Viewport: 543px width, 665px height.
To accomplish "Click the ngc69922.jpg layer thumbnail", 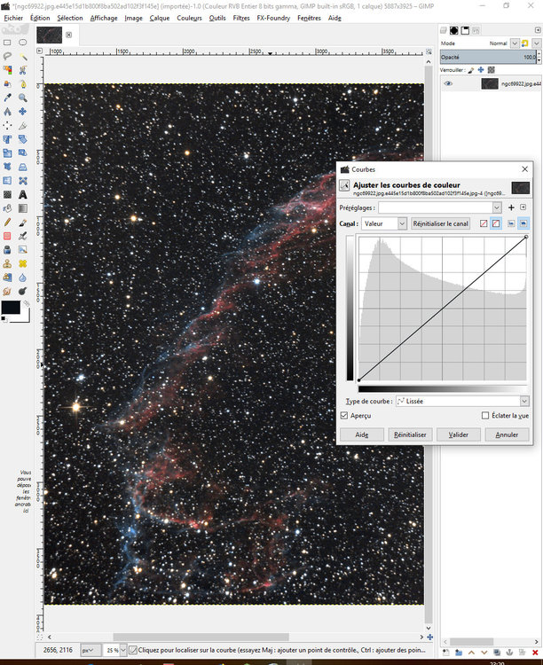I will tap(490, 83).
